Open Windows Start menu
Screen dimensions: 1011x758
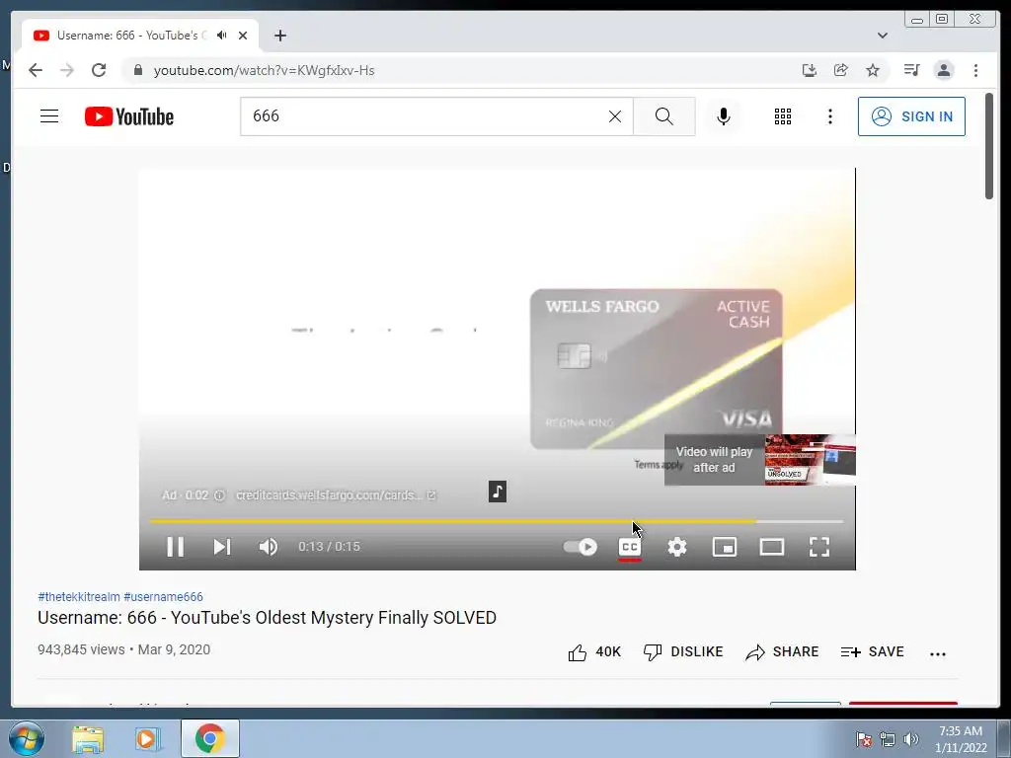[26, 738]
